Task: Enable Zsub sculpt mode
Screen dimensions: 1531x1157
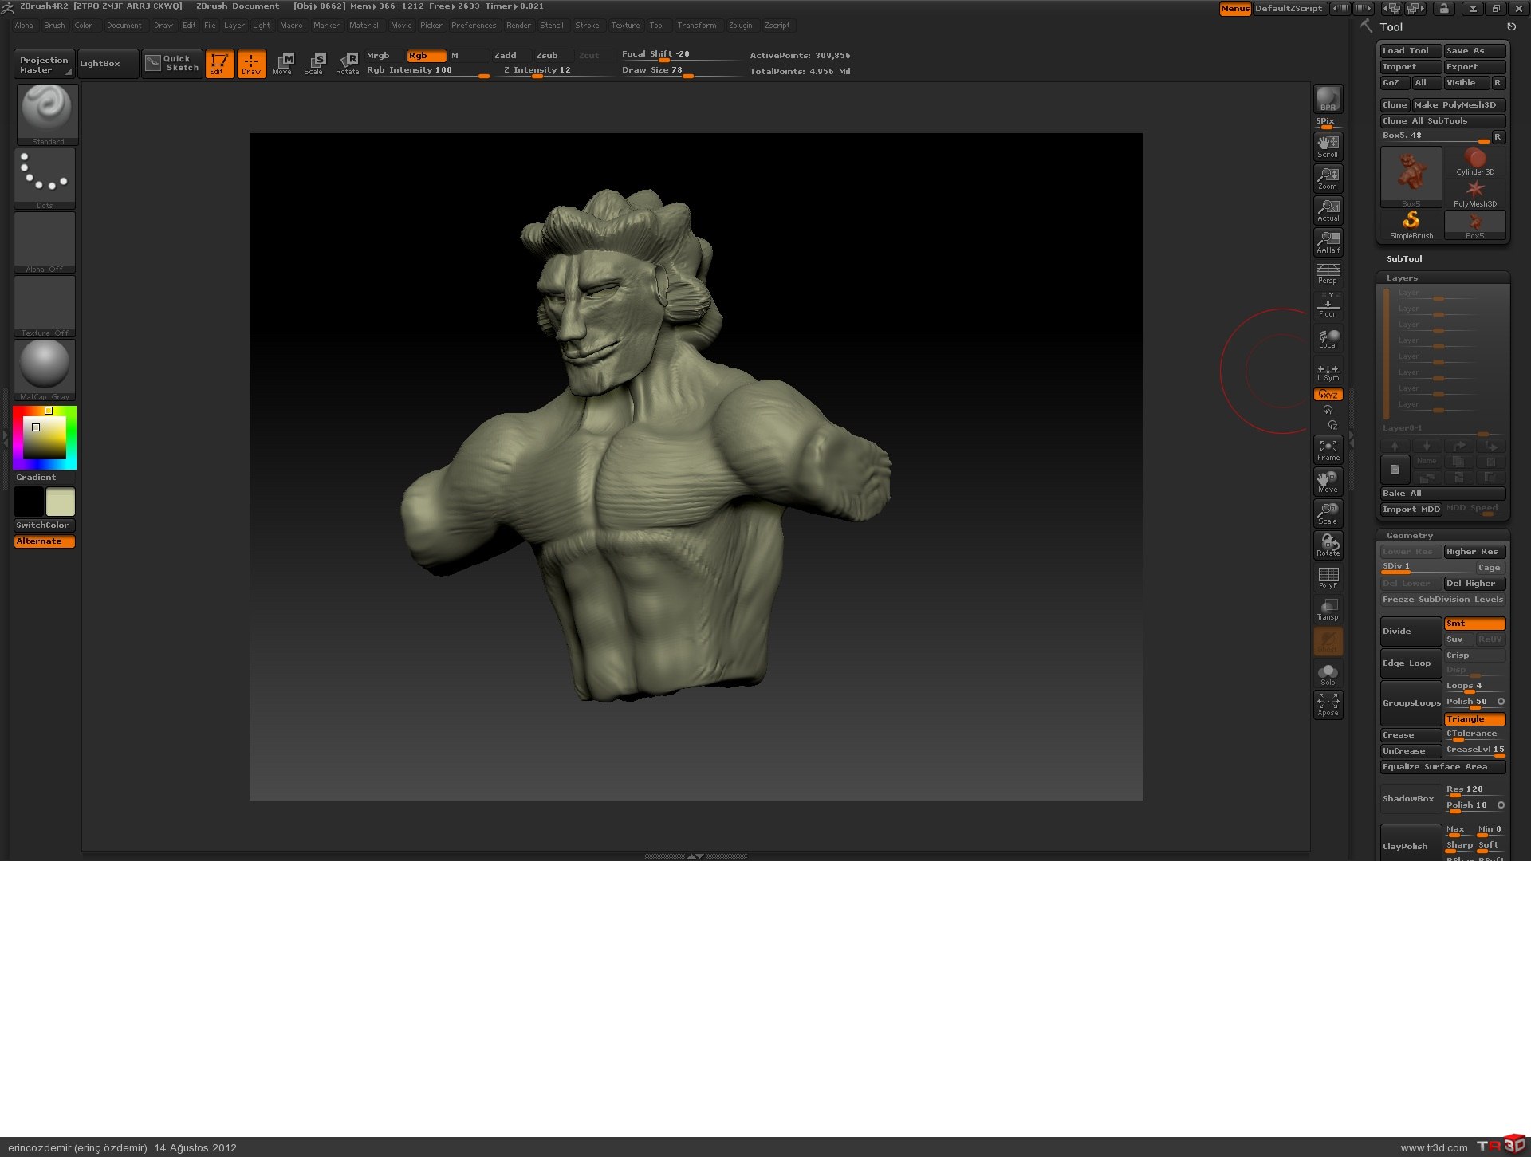Action: coord(552,56)
